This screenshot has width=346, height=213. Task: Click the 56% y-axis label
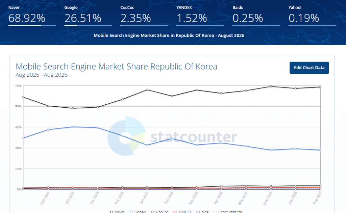18,106
